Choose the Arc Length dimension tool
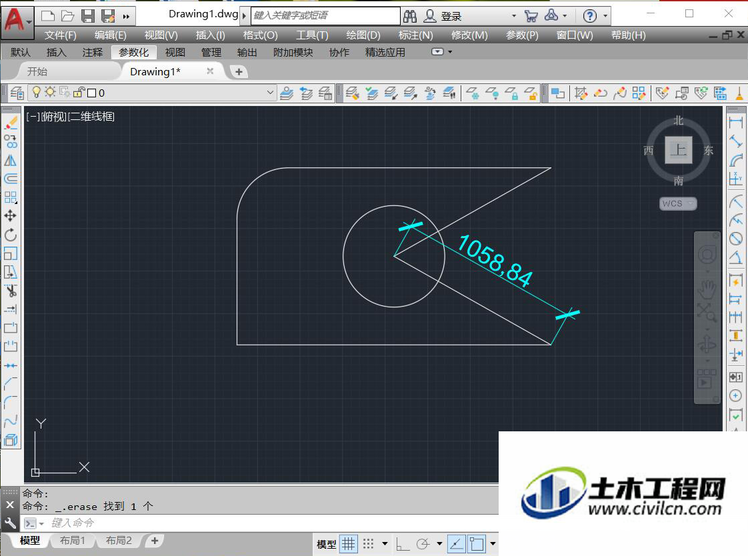748x556 pixels. point(735,160)
